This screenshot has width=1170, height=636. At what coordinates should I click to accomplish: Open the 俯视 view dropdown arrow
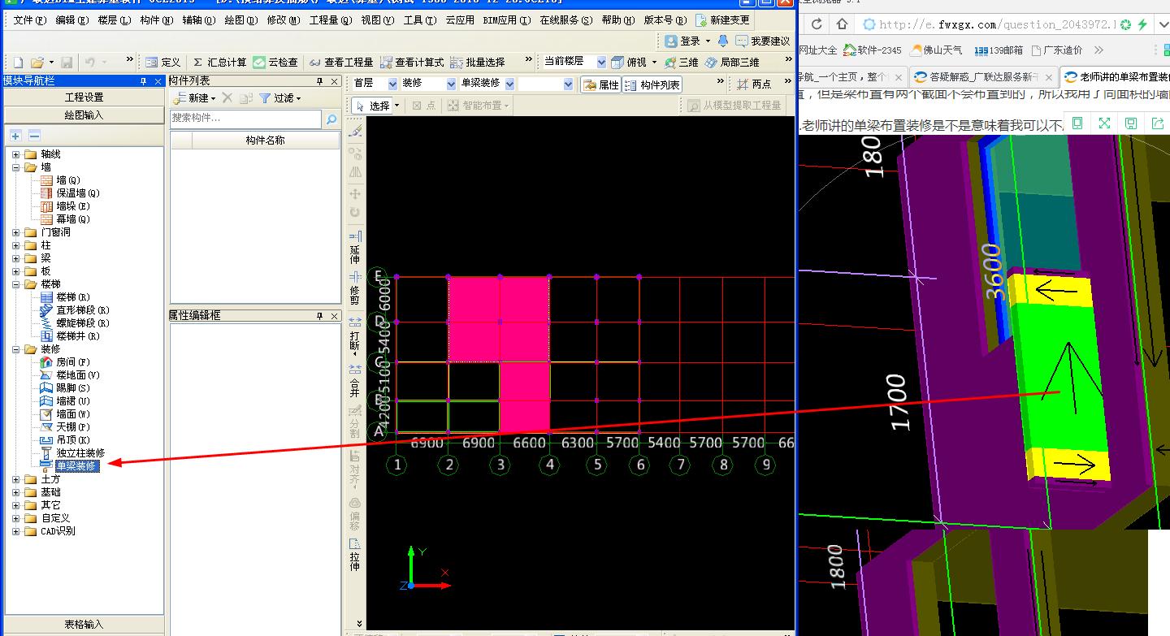click(x=654, y=62)
